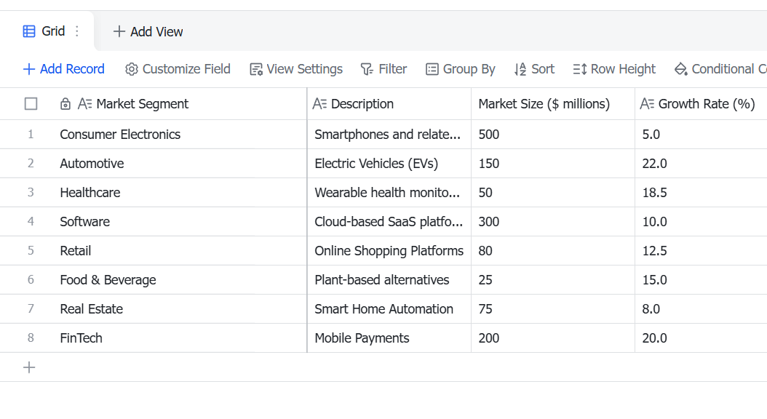
Task: Click the Sort A-Z icon
Action: click(x=520, y=69)
